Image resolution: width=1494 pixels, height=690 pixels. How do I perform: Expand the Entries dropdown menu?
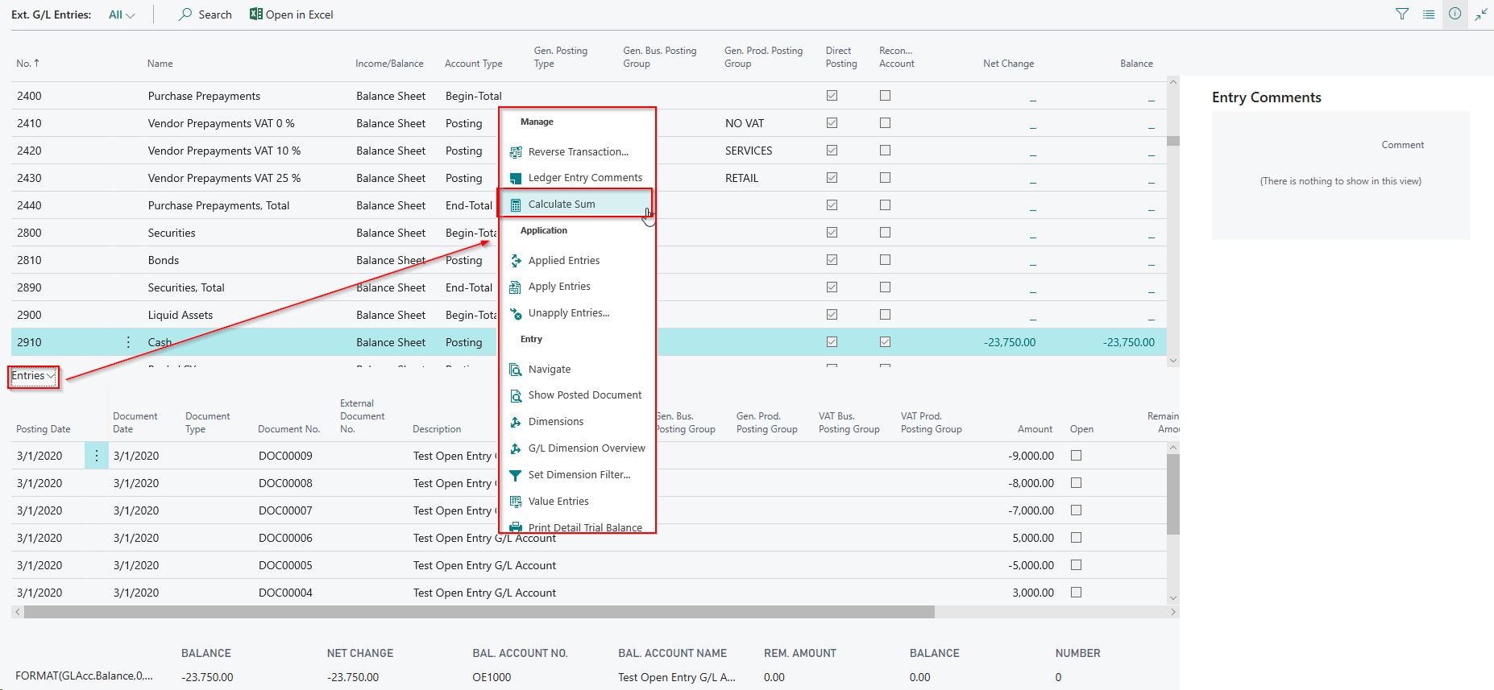coord(33,376)
